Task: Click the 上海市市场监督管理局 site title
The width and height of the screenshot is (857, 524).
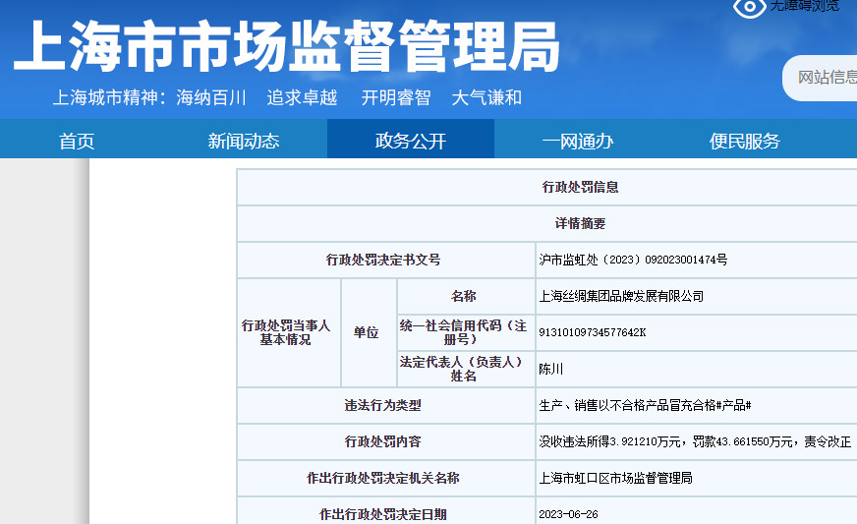Action: click(287, 46)
